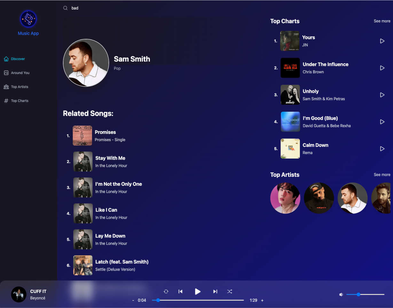Click the volume slider

365,294
